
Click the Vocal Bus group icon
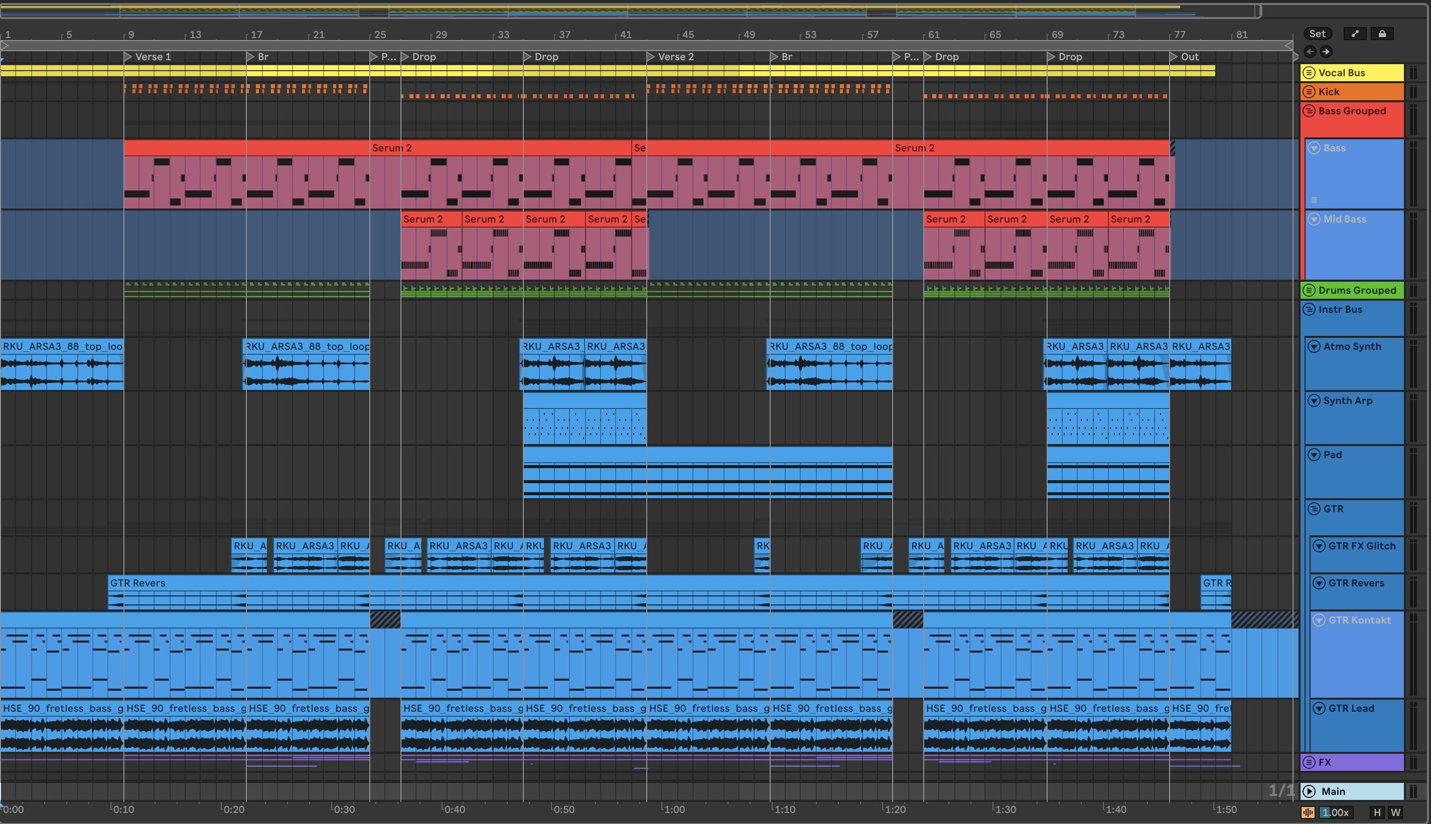(1309, 73)
